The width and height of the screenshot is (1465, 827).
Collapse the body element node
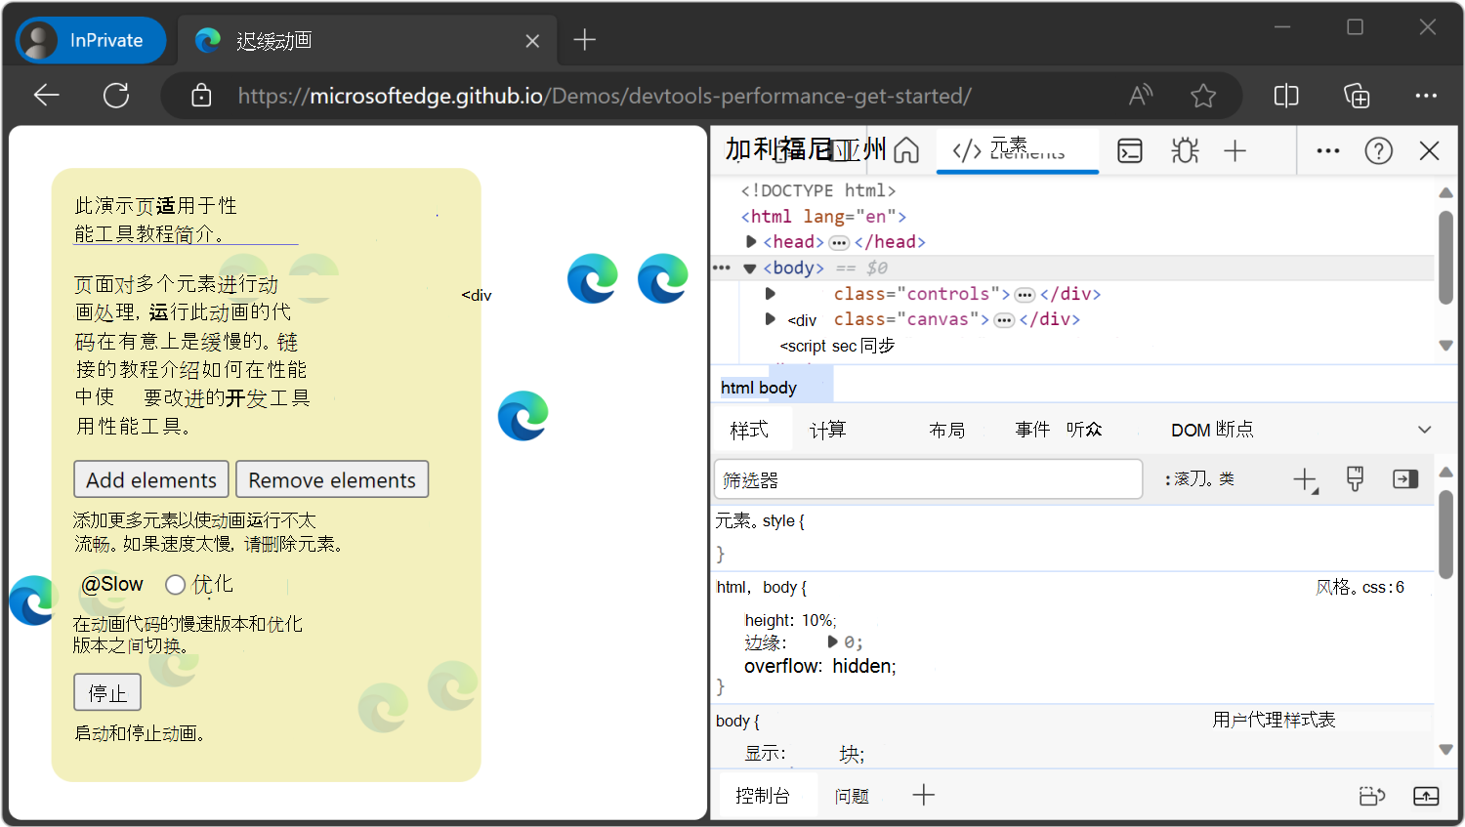tap(750, 268)
